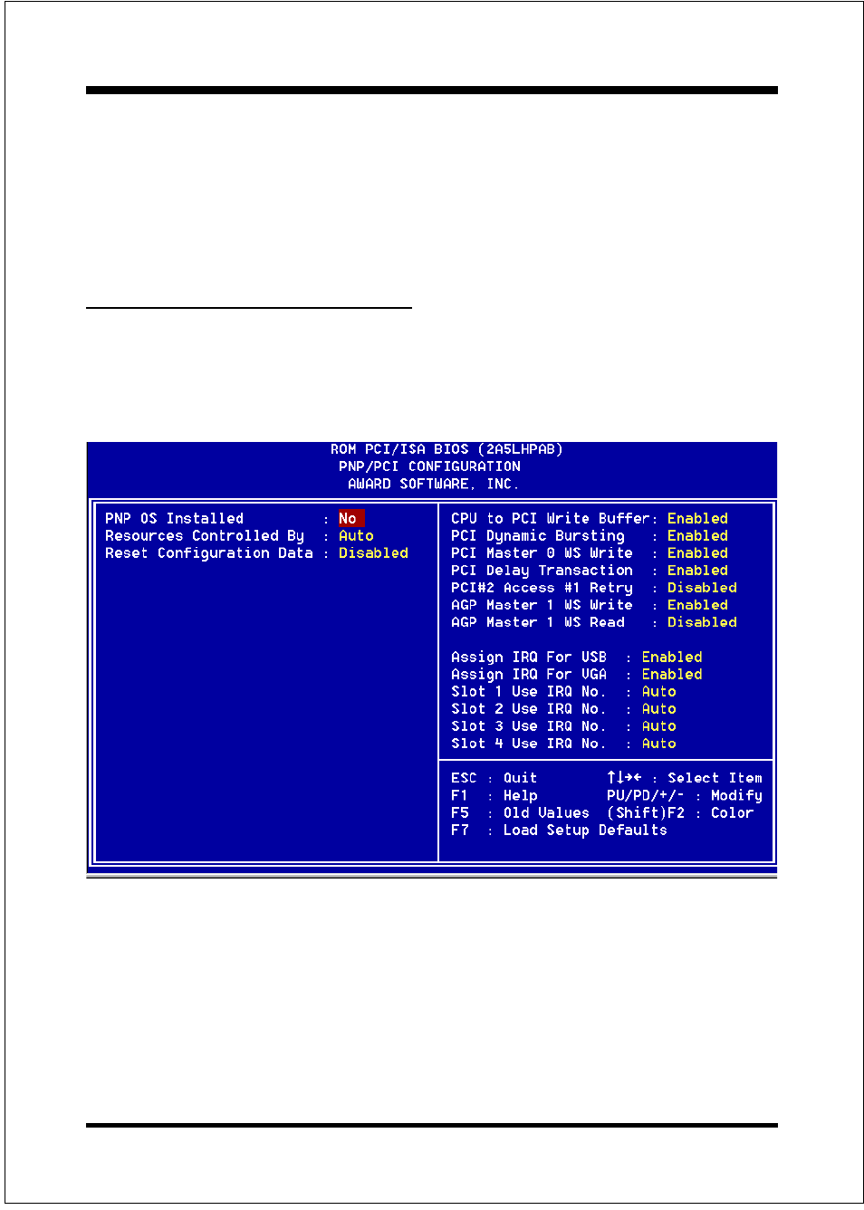Click the 'AGP Master 1 WS Read' label
864x1210 pixels.
538,621
